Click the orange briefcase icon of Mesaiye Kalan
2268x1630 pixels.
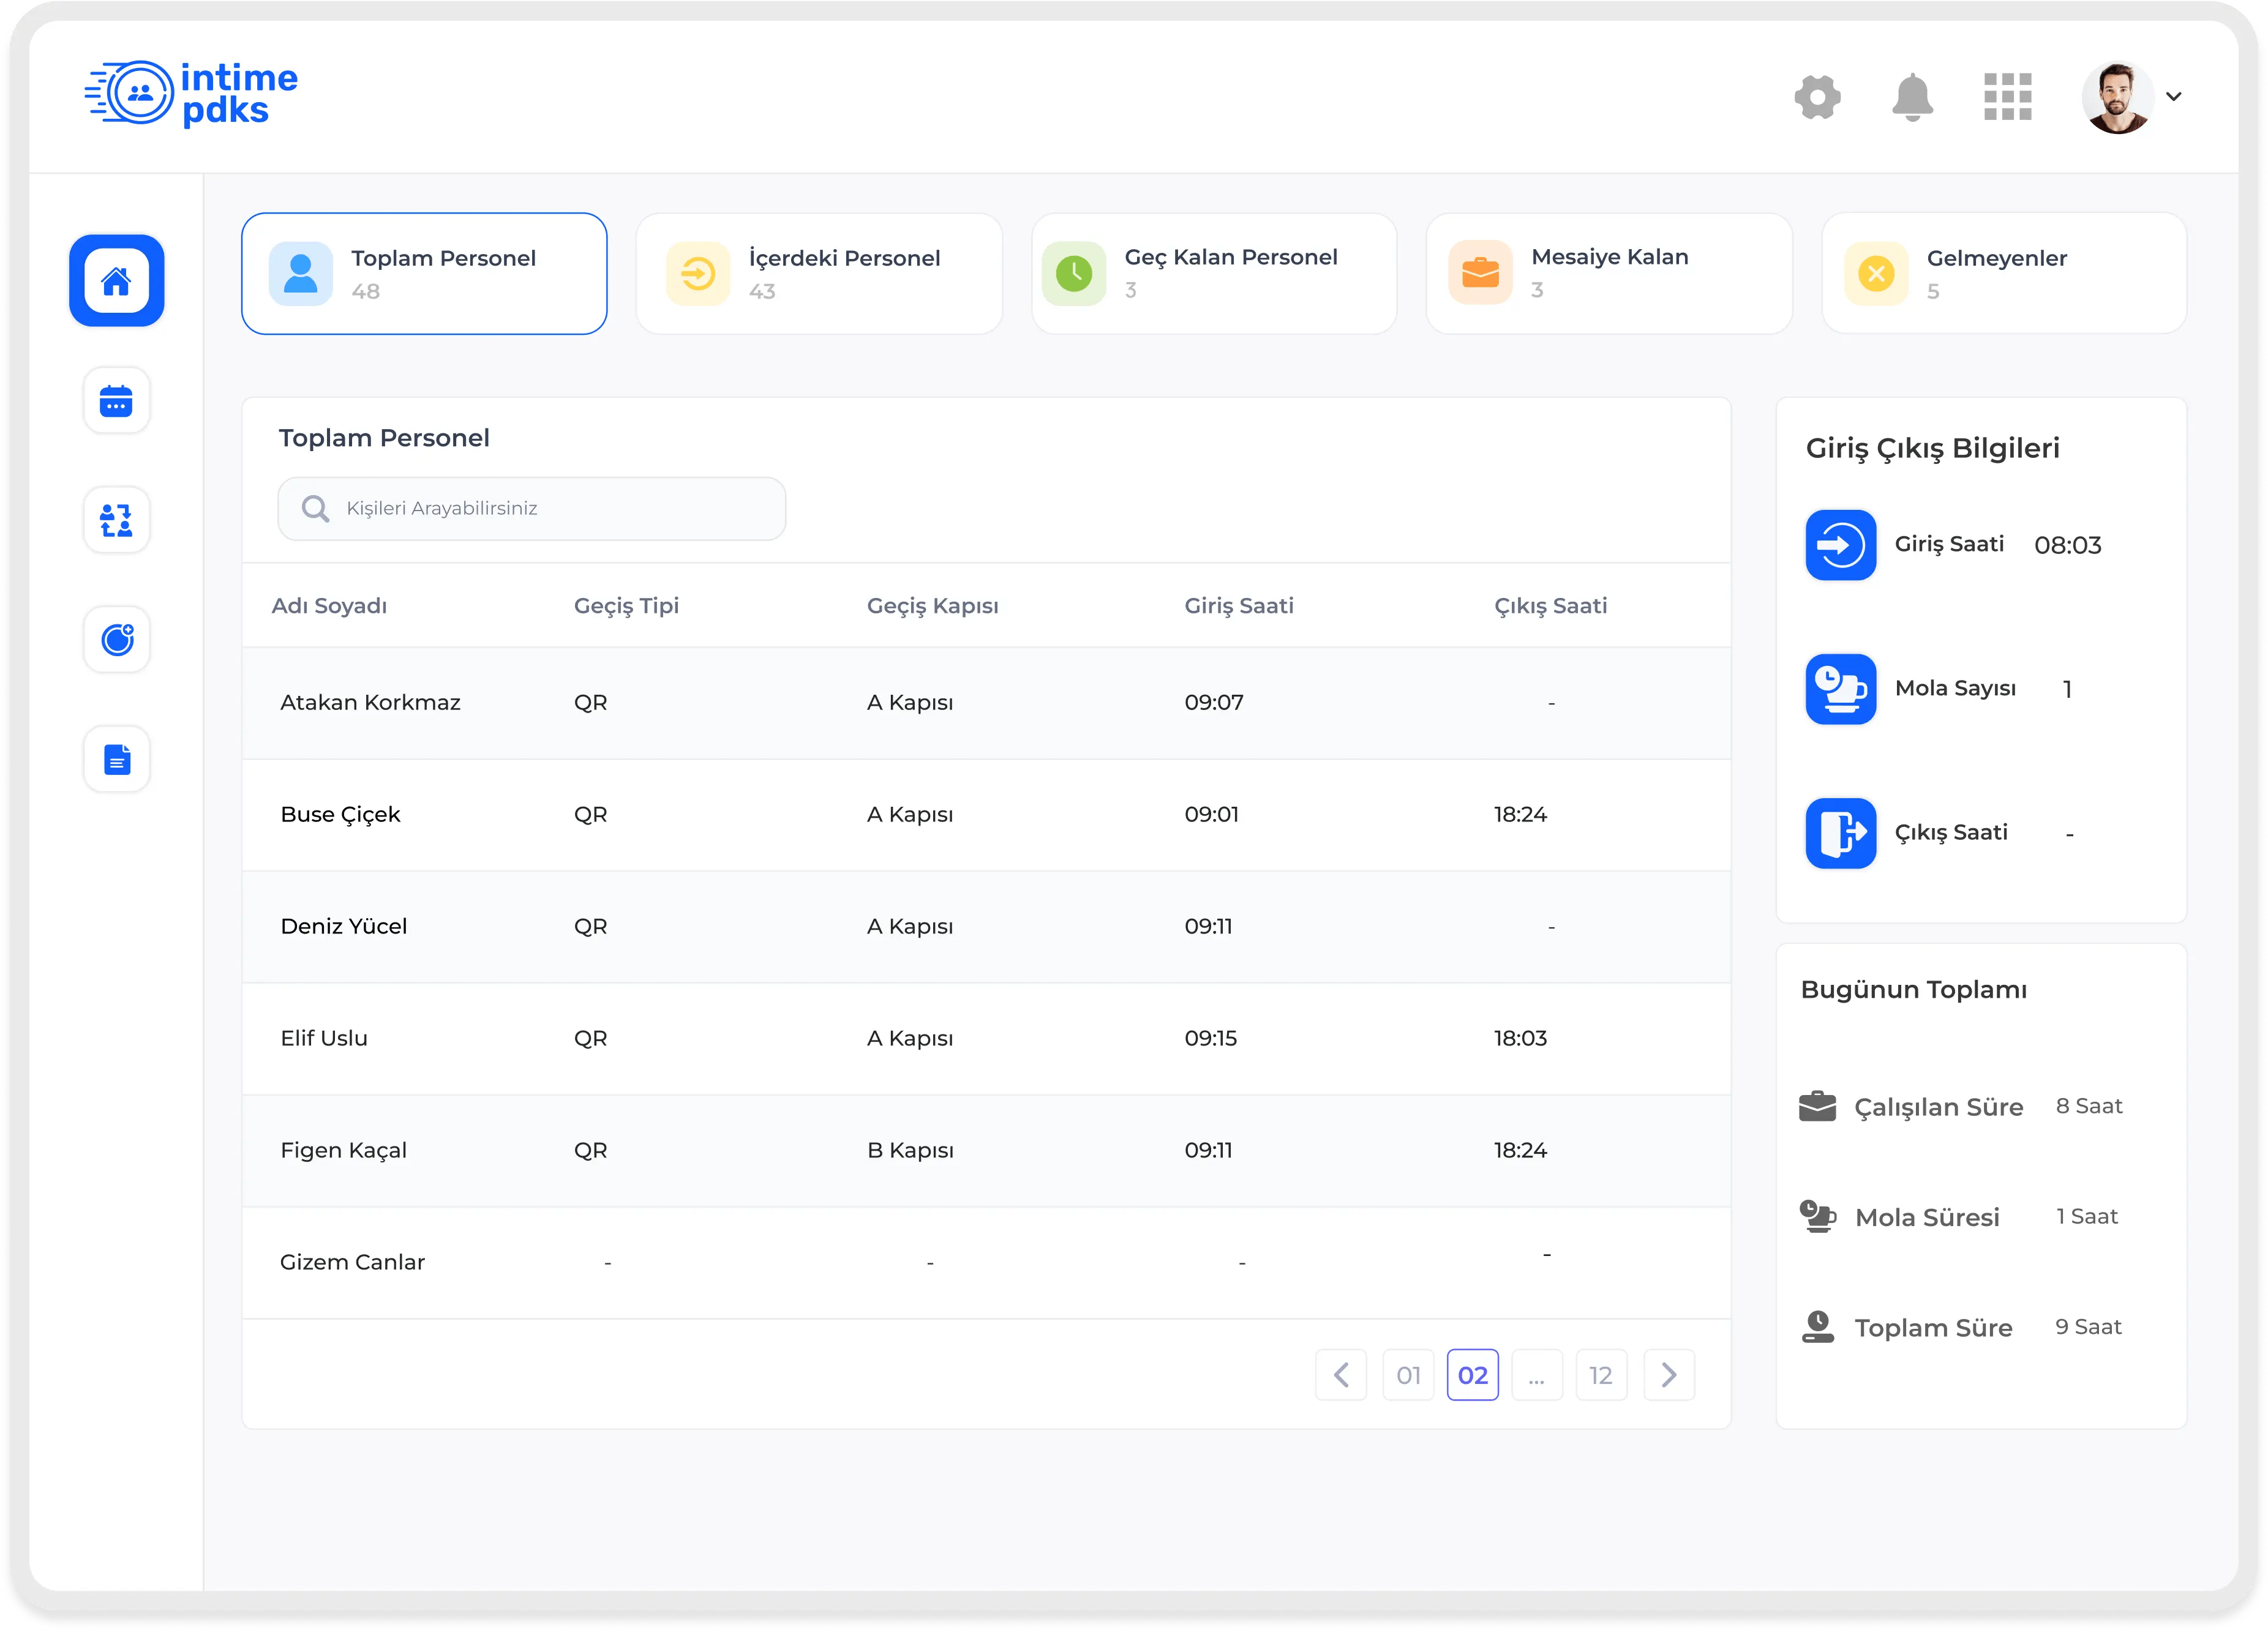point(1480,273)
